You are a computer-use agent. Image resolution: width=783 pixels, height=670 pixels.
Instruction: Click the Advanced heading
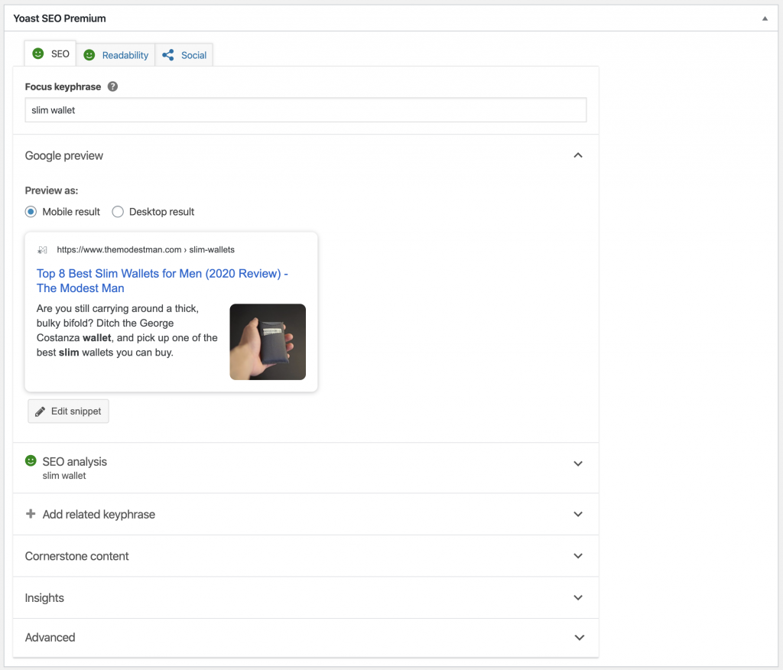click(x=50, y=638)
